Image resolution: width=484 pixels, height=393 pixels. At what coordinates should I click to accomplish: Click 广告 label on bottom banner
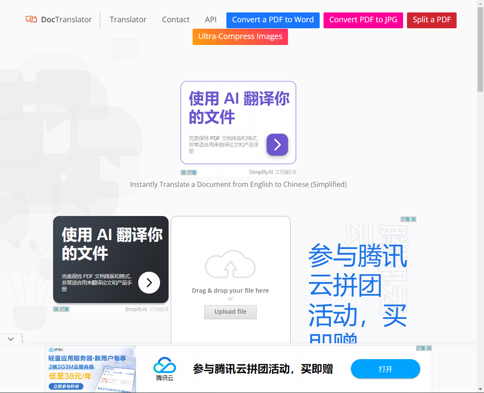click(421, 348)
